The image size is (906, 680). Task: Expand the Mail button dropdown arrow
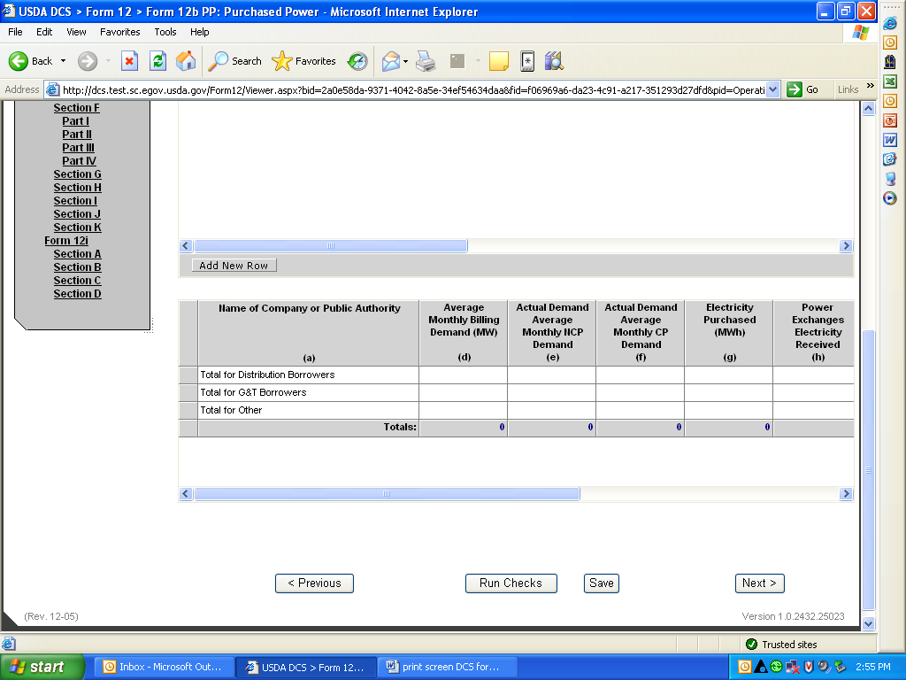pyautogui.click(x=405, y=61)
